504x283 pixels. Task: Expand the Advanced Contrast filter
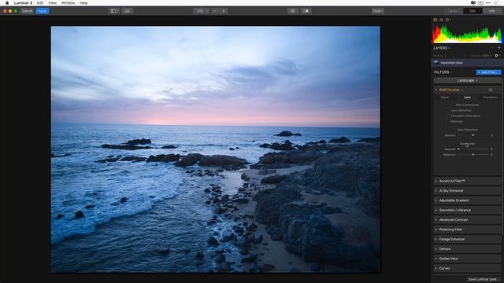[467, 220]
